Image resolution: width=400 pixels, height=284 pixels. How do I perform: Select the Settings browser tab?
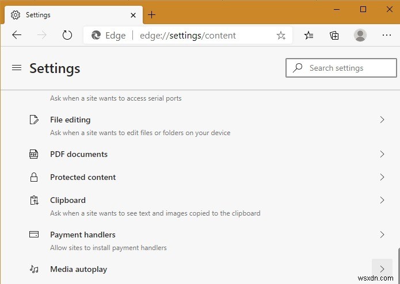click(x=63, y=15)
